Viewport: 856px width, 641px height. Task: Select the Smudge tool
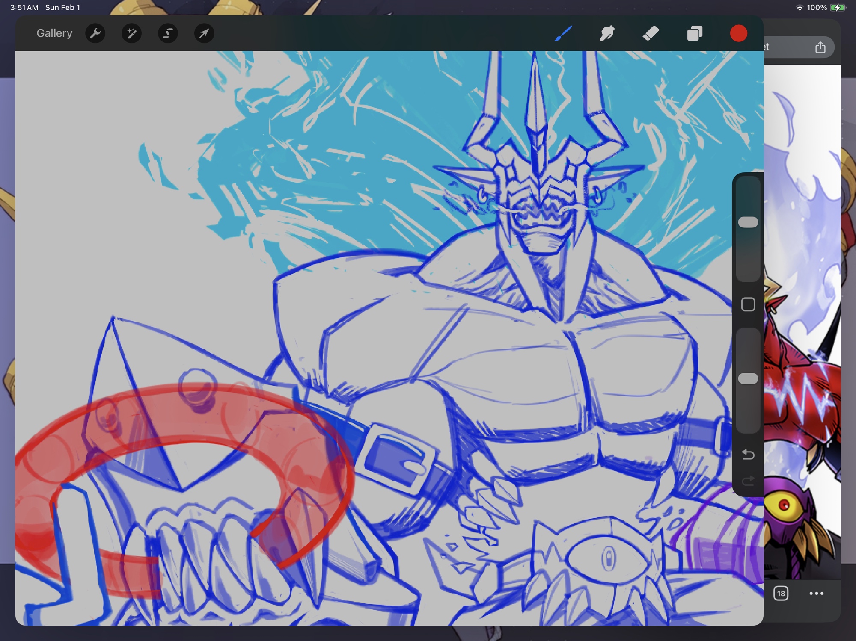coord(607,33)
